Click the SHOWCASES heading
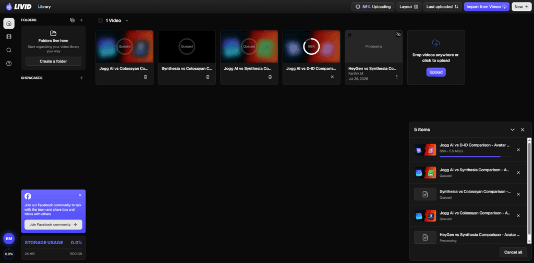Image resolution: width=534 pixels, height=263 pixels. tap(32, 78)
